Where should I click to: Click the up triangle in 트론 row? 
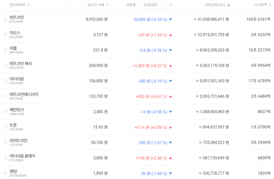pyautogui.click(x=171, y=127)
